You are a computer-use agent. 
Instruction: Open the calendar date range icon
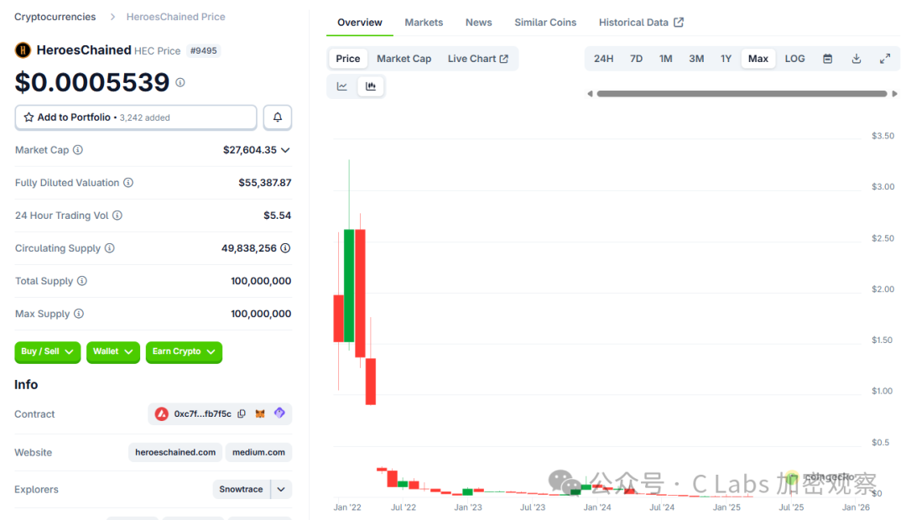pyautogui.click(x=827, y=59)
